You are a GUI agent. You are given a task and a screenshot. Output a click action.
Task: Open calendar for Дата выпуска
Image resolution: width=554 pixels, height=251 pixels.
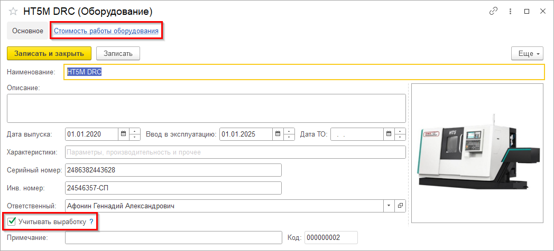123,134
